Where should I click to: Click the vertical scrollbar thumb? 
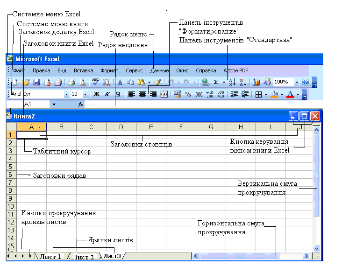pyautogui.click(x=316, y=175)
